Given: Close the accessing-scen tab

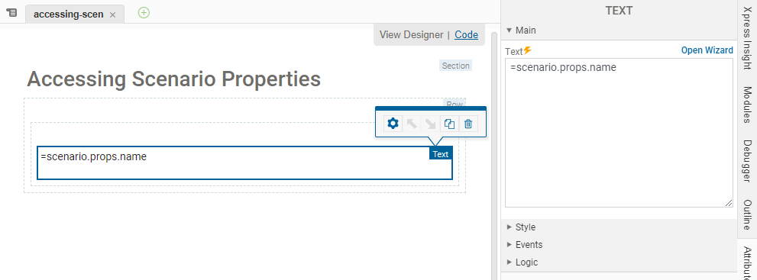Looking at the screenshot, I should tap(112, 15).
